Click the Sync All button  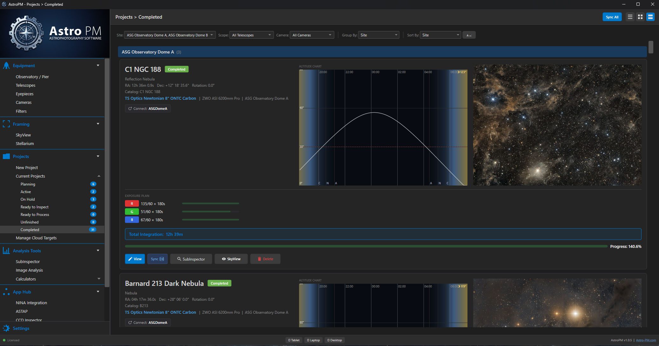click(x=612, y=17)
